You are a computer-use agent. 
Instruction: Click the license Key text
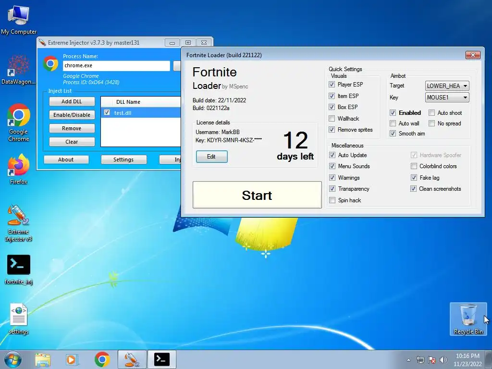click(228, 140)
